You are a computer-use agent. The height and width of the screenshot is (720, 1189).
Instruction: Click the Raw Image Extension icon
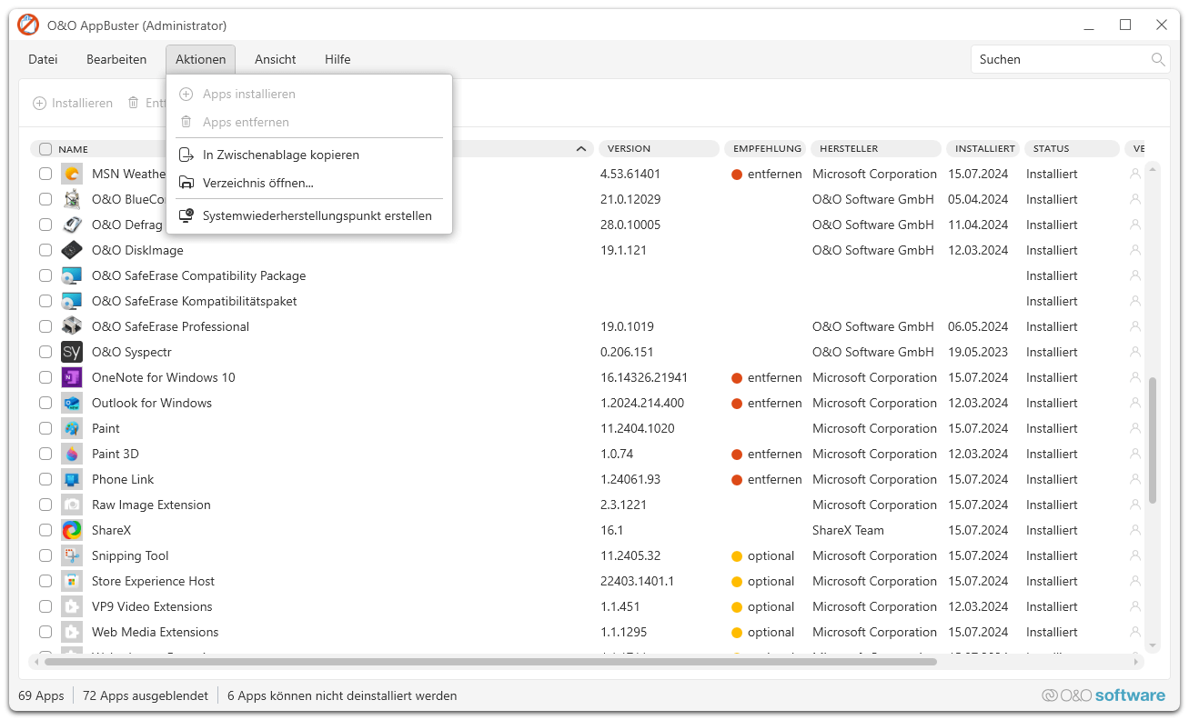click(72, 505)
